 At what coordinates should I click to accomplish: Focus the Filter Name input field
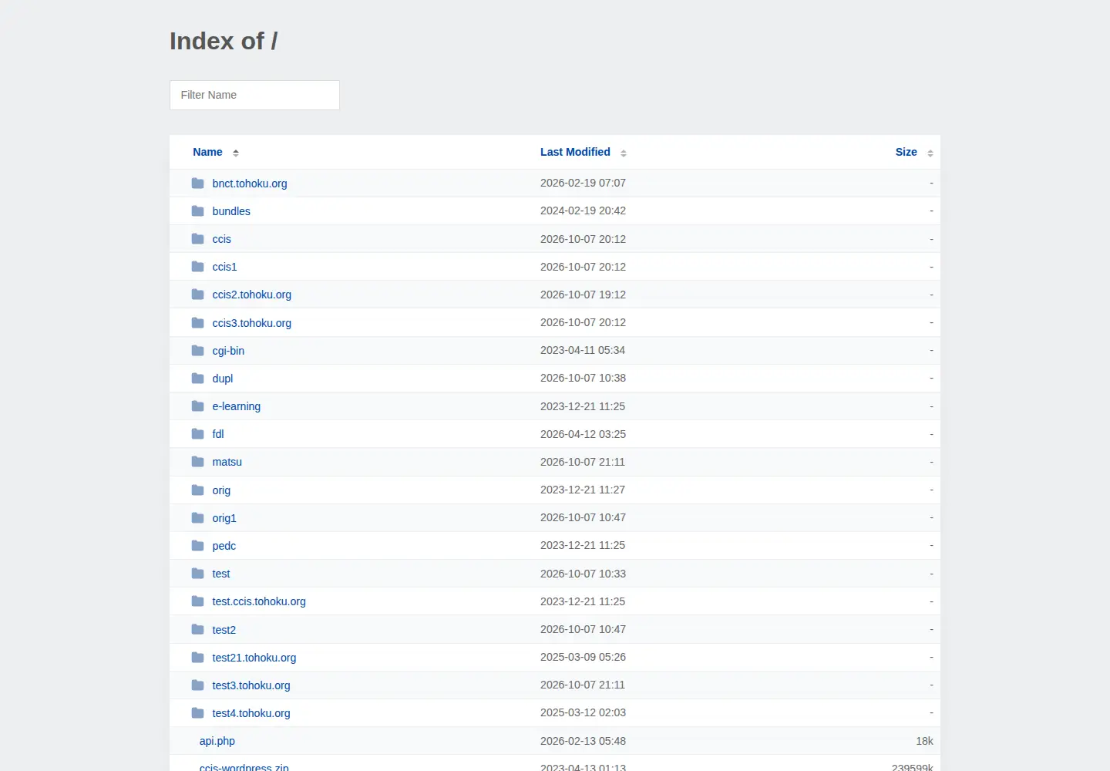254,95
